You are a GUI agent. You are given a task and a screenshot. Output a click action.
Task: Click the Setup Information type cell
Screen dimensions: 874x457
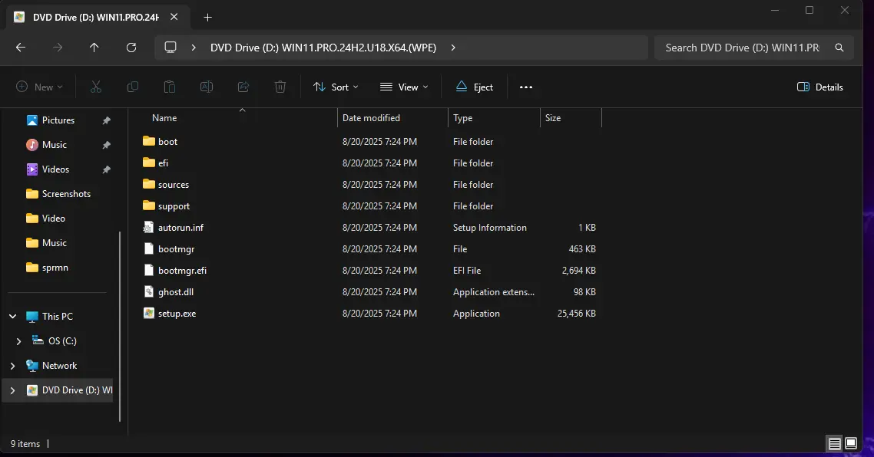point(489,228)
